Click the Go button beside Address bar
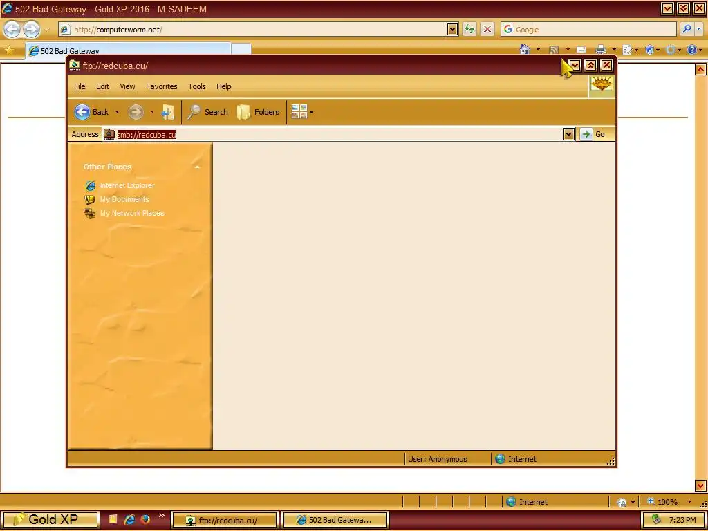The width and height of the screenshot is (708, 531). [x=593, y=134]
